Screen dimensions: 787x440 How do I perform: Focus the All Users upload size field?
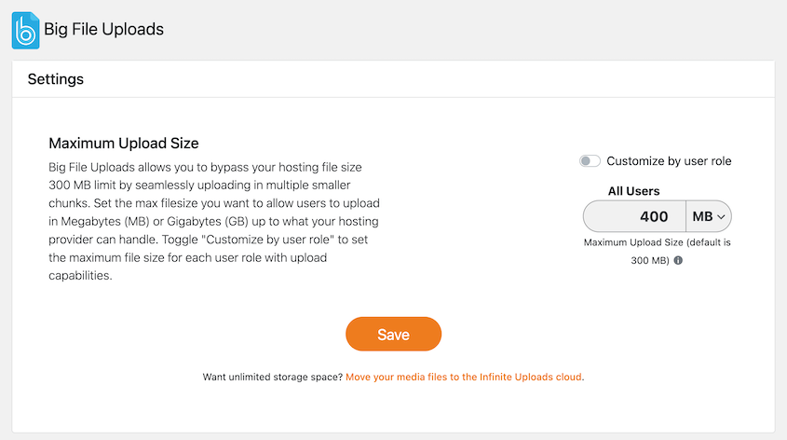[x=634, y=217]
